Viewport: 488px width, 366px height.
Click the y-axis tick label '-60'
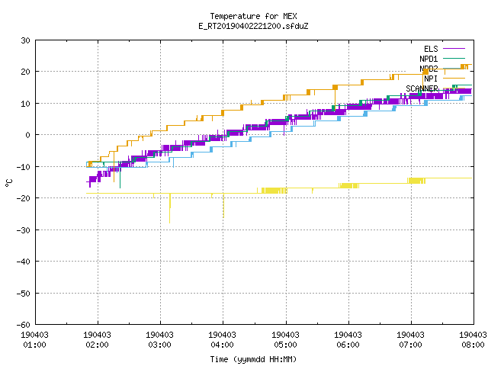click(x=24, y=325)
